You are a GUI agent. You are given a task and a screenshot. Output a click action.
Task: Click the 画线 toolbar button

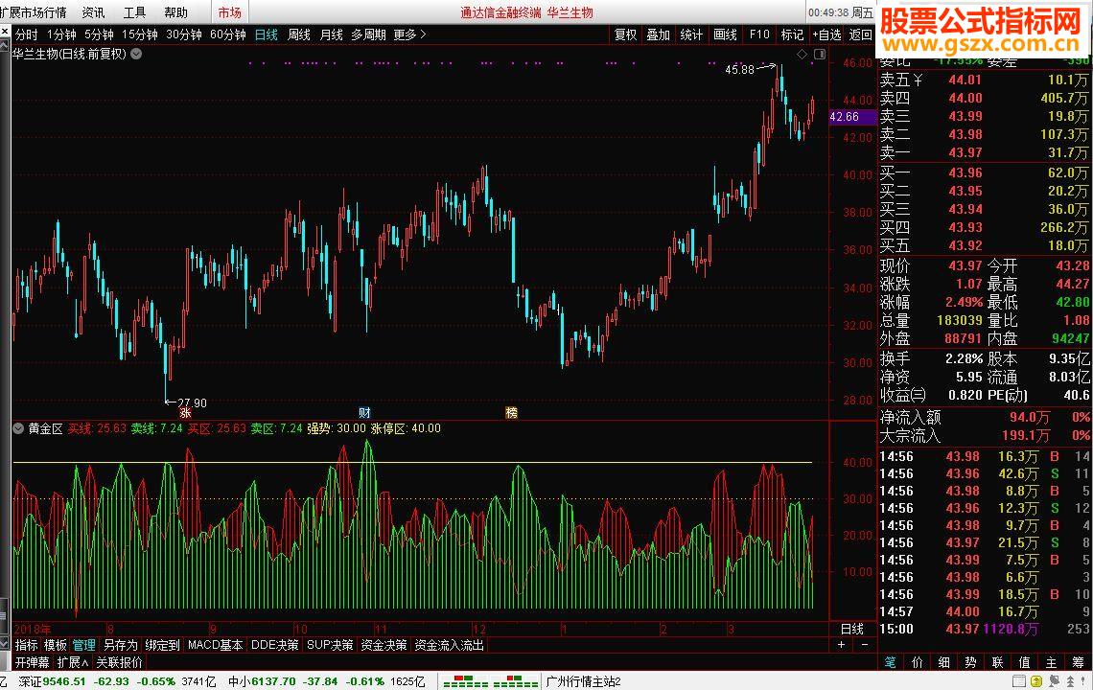point(725,34)
